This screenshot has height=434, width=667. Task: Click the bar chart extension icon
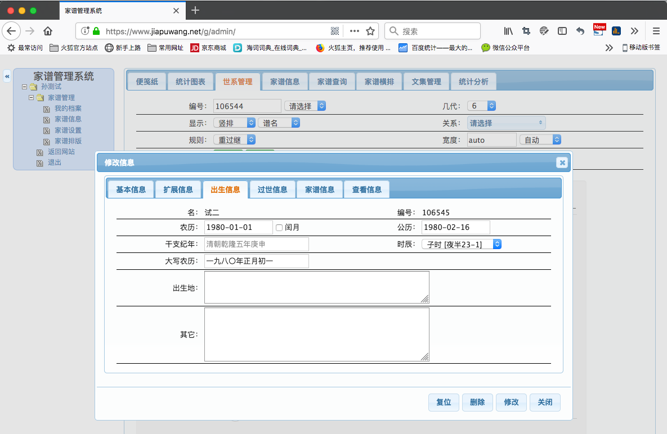[x=616, y=31]
